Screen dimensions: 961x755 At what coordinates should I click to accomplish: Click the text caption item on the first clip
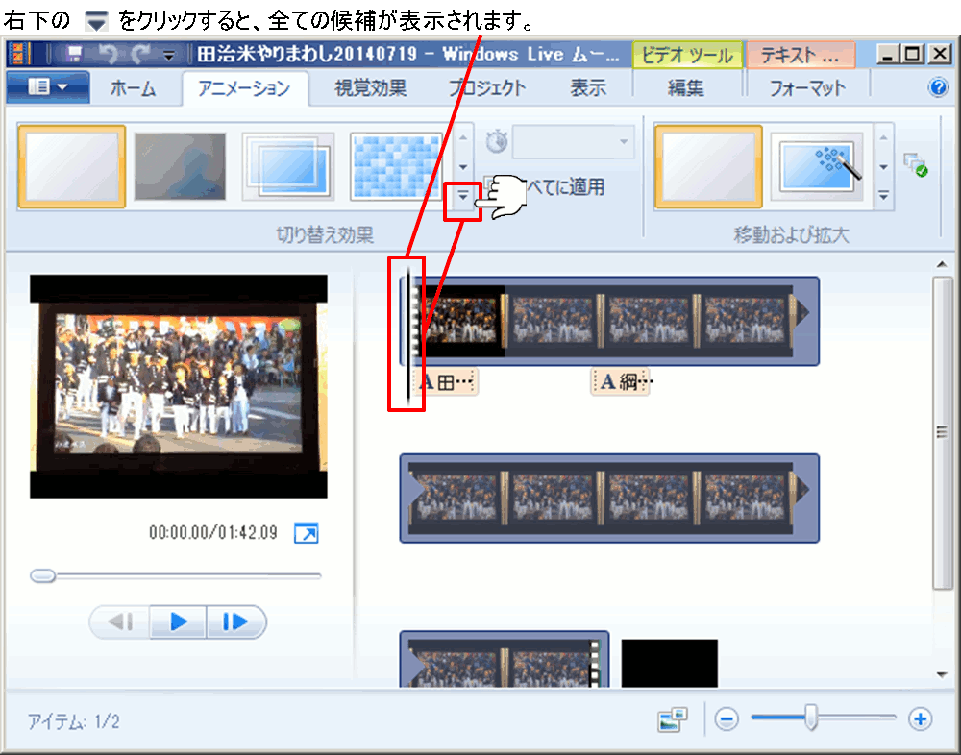tap(448, 383)
